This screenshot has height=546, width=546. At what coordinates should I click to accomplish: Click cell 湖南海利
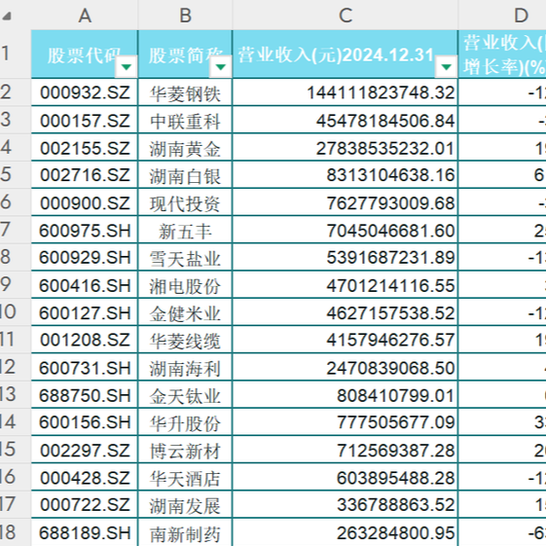[185, 367]
